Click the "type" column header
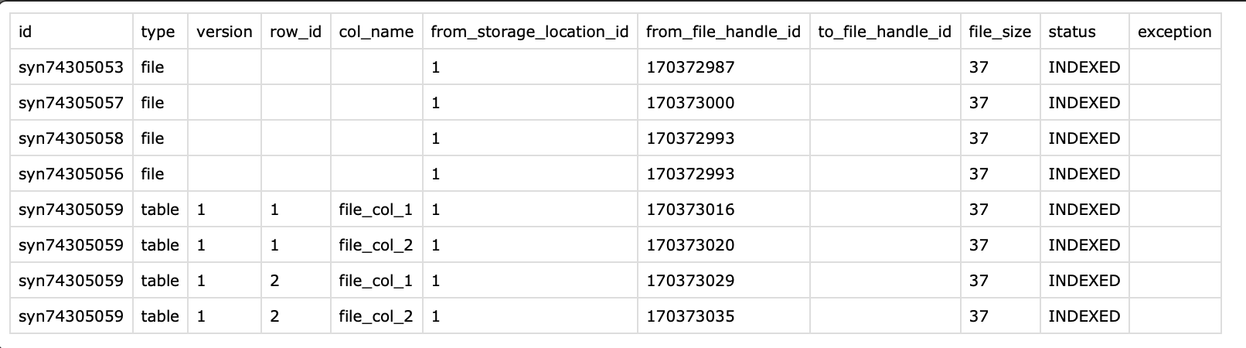The height and width of the screenshot is (348, 1246). coord(158,32)
